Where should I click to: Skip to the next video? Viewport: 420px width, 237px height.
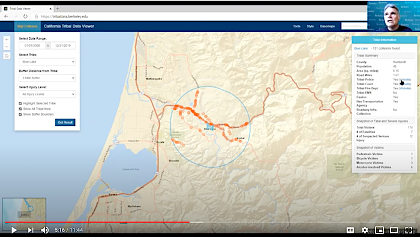pyautogui.click(x=31, y=230)
